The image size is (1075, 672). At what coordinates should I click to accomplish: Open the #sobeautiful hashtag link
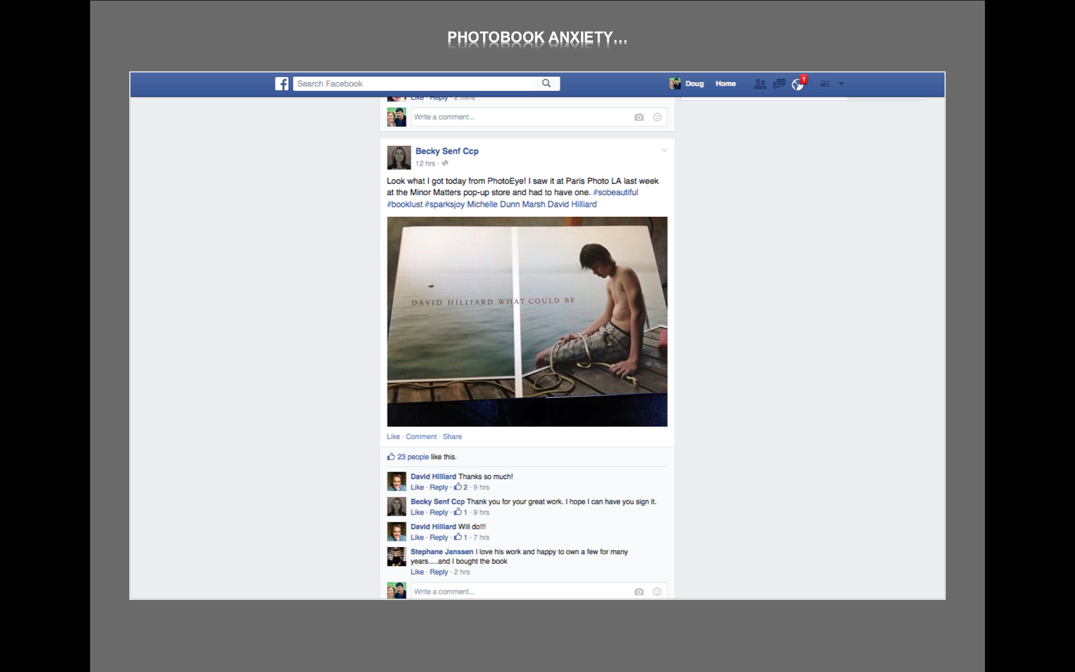coord(615,192)
